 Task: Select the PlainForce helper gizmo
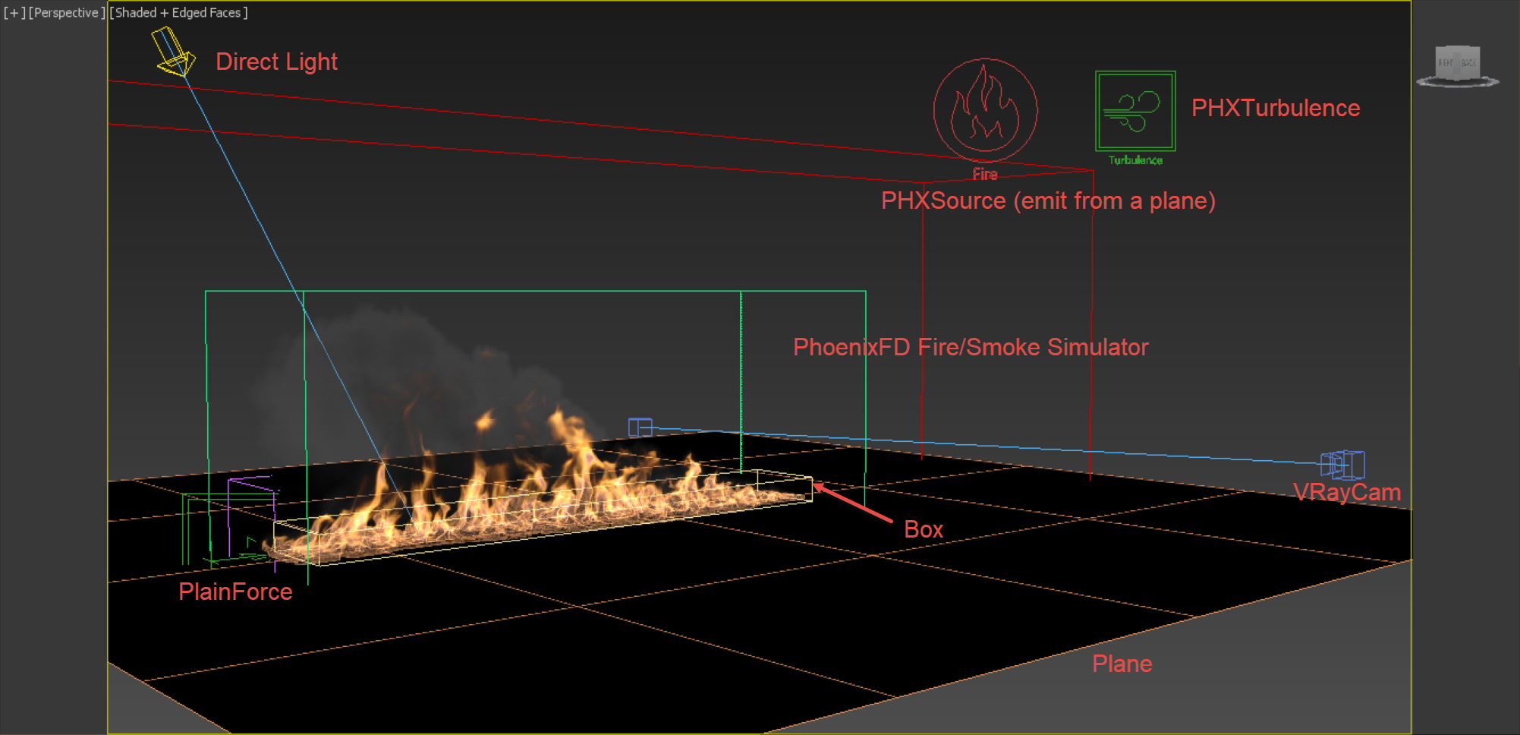click(x=230, y=522)
